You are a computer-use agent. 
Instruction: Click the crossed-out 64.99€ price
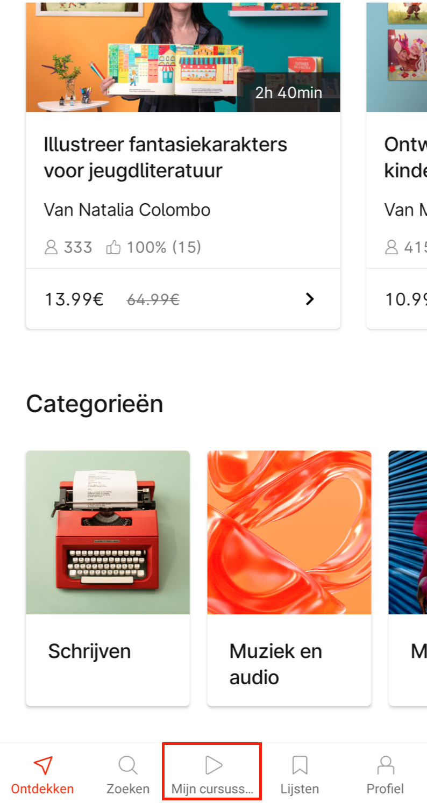coord(152,299)
